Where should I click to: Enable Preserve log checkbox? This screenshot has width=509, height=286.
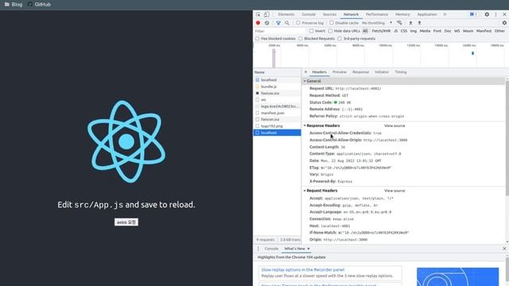(x=298, y=23)
